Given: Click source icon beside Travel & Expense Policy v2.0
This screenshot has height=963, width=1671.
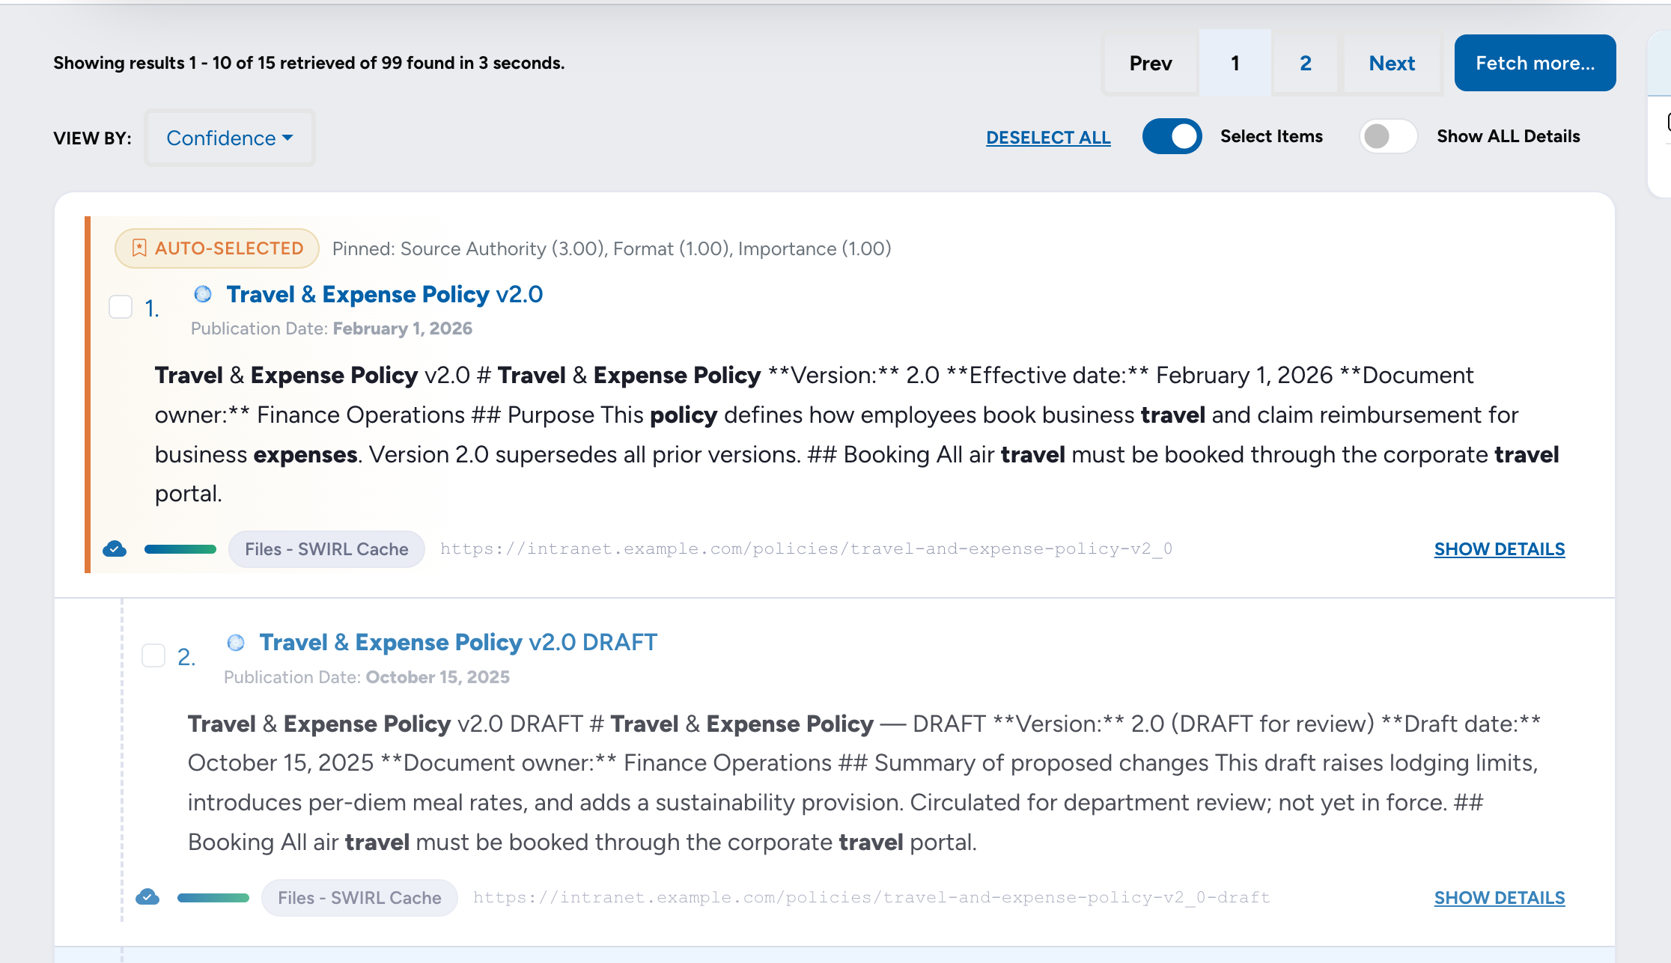Looking at the screenshot, I should 203,294.
